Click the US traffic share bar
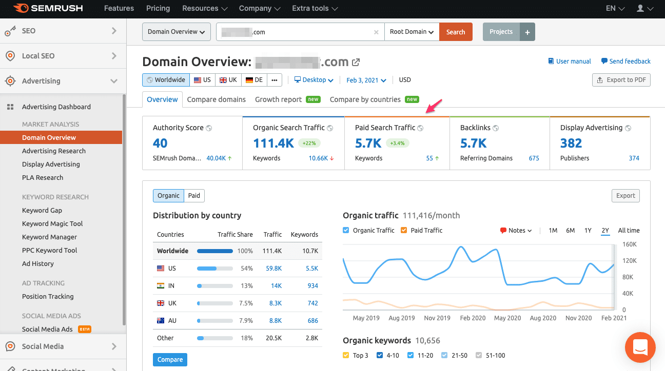 click(x=215, y=269)
